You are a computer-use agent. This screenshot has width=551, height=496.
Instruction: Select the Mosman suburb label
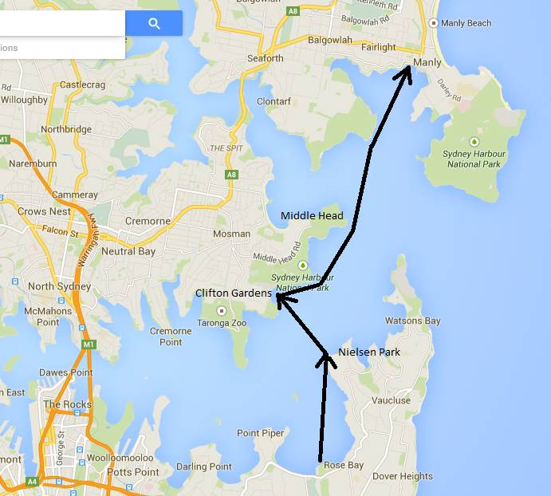click(231, 234)
